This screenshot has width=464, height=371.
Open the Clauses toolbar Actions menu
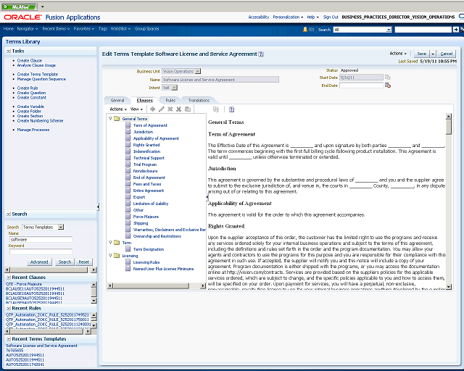point(118,109)
